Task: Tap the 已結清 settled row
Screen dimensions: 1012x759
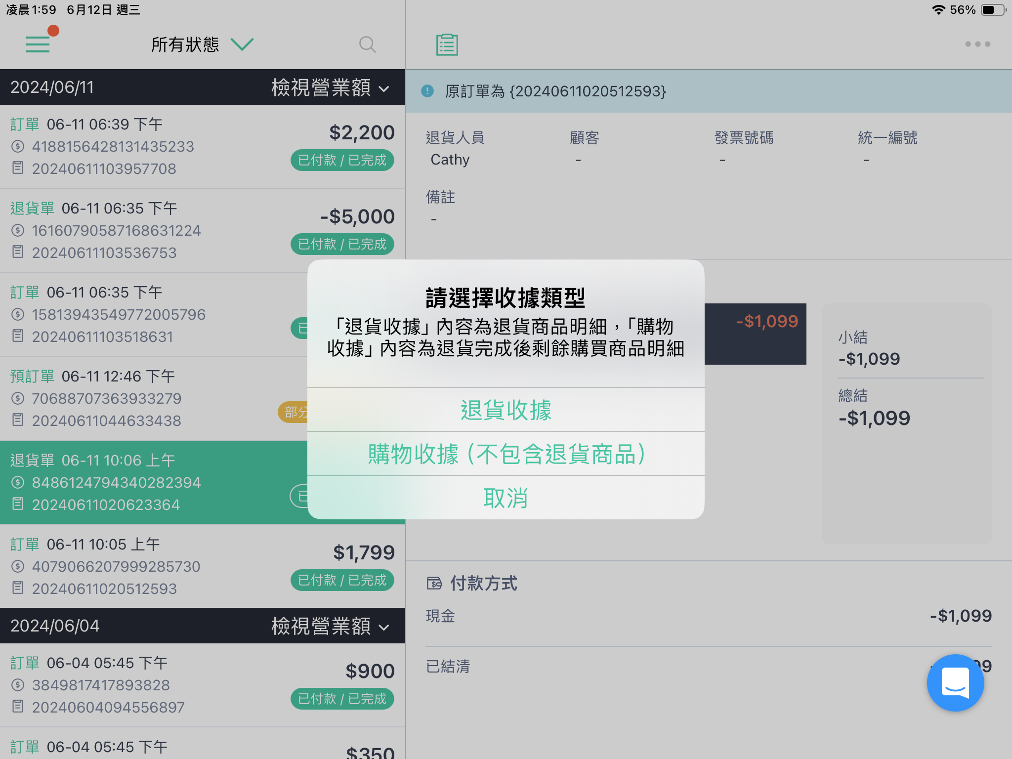Action: pyautogui.click(x=709, y=666)
